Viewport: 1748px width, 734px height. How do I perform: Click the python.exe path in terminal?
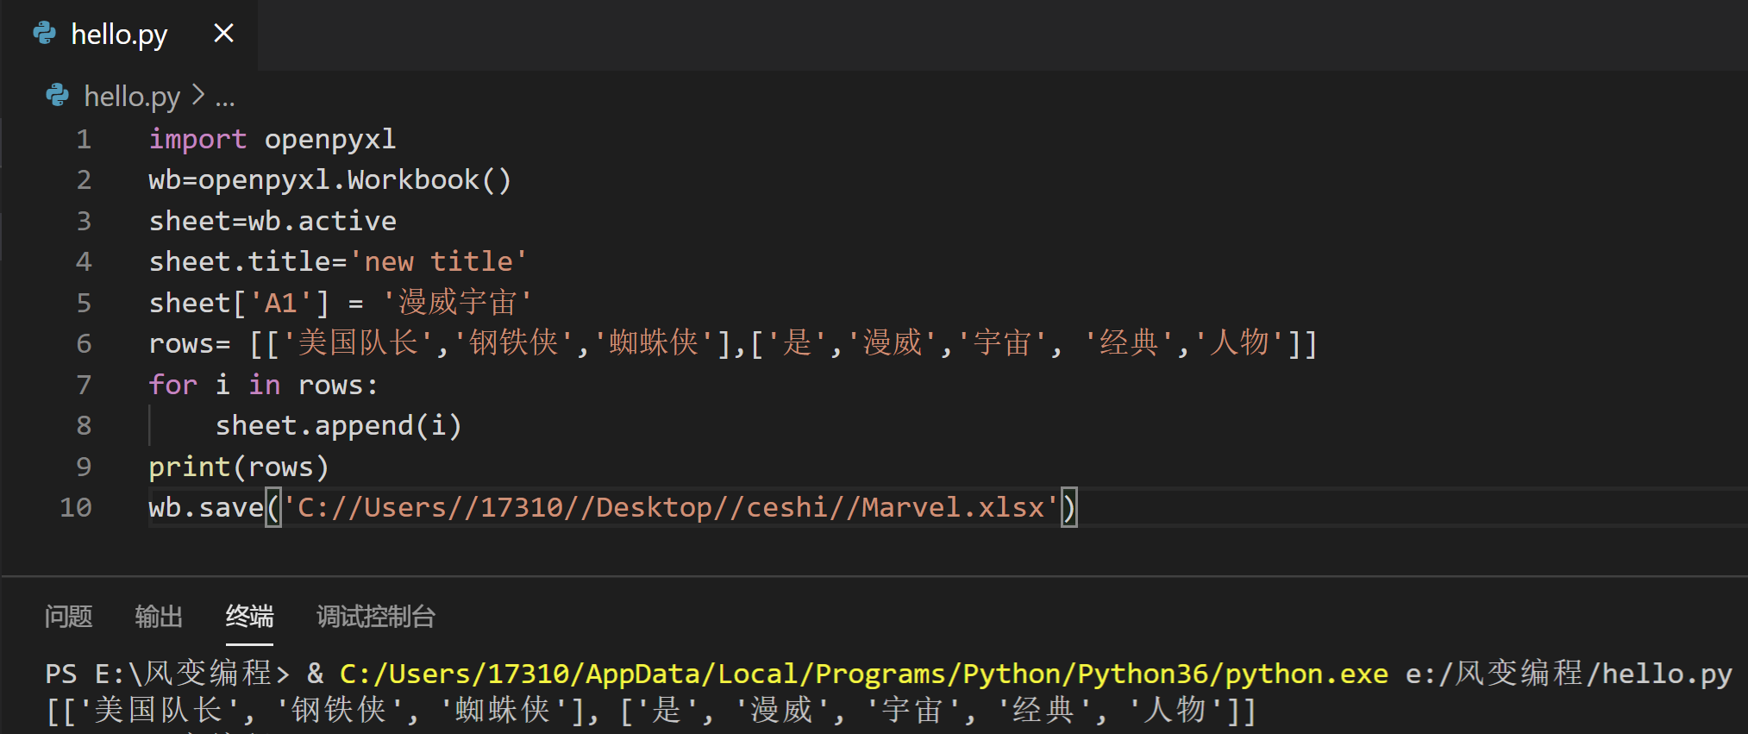pyautogui.click(x=864, y=674)
